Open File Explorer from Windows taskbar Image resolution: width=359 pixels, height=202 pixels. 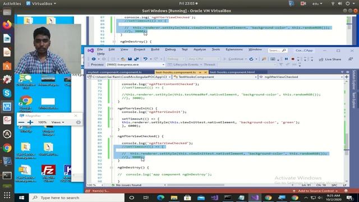pos(174,198)
